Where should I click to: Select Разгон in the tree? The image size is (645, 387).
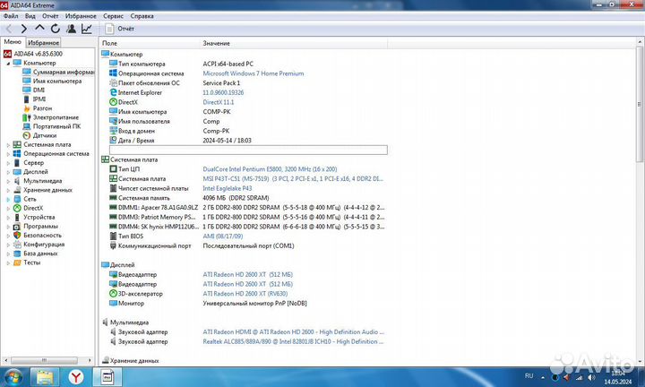[x=38, y=108]
